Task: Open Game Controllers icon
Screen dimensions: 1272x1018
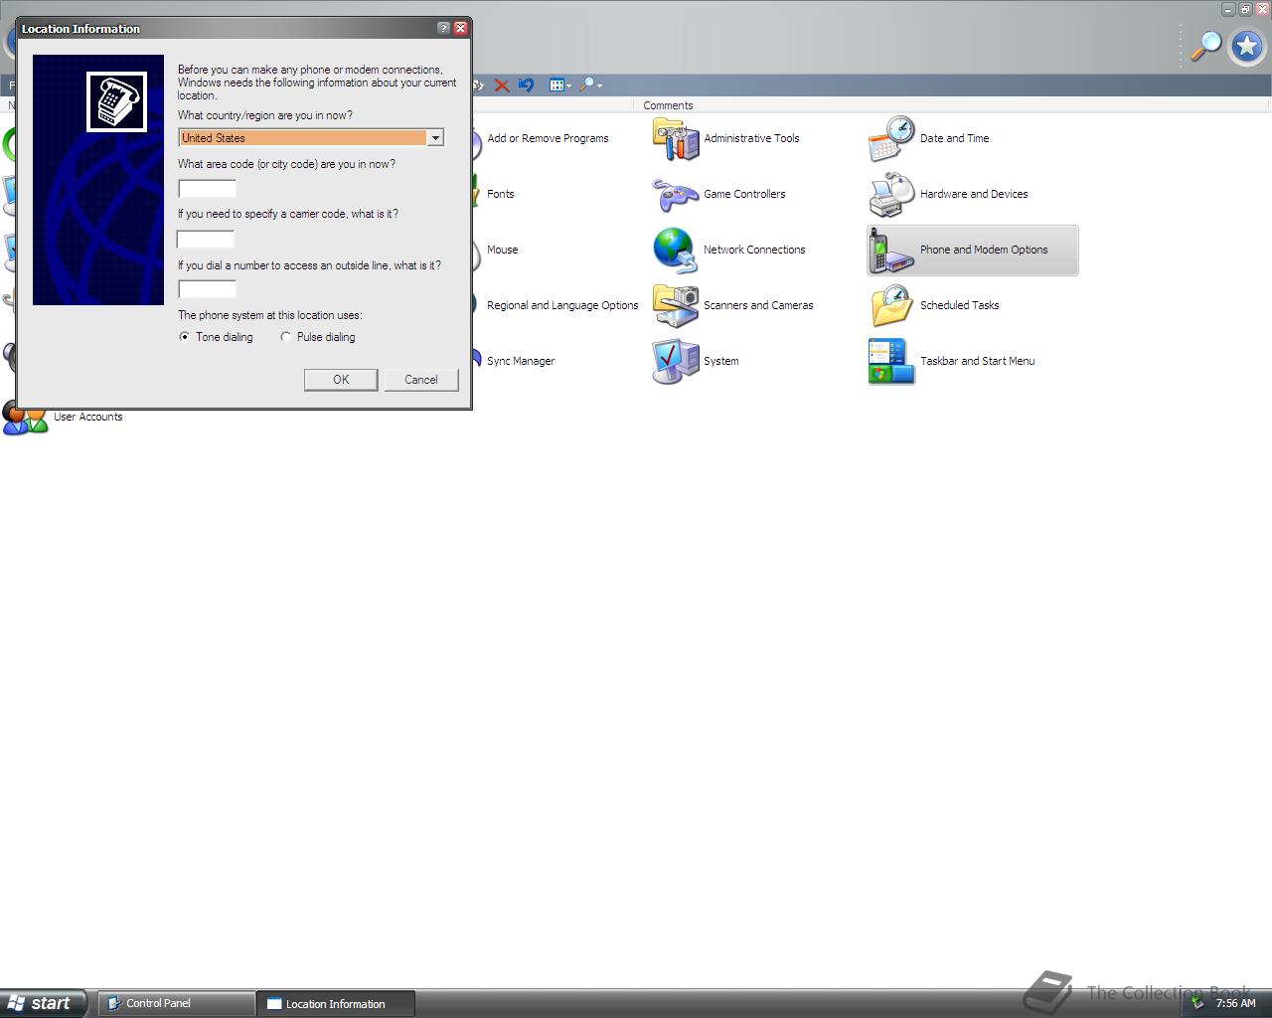Action: 676,195
